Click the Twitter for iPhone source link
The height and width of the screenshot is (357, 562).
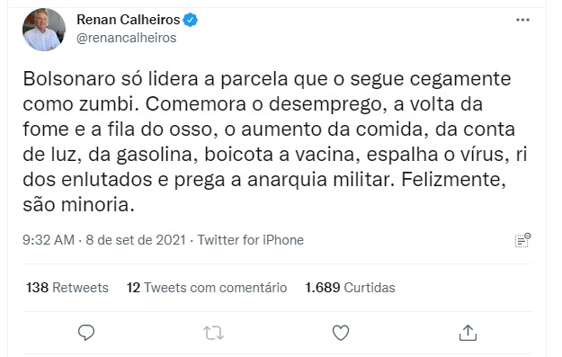coord(251,240)
